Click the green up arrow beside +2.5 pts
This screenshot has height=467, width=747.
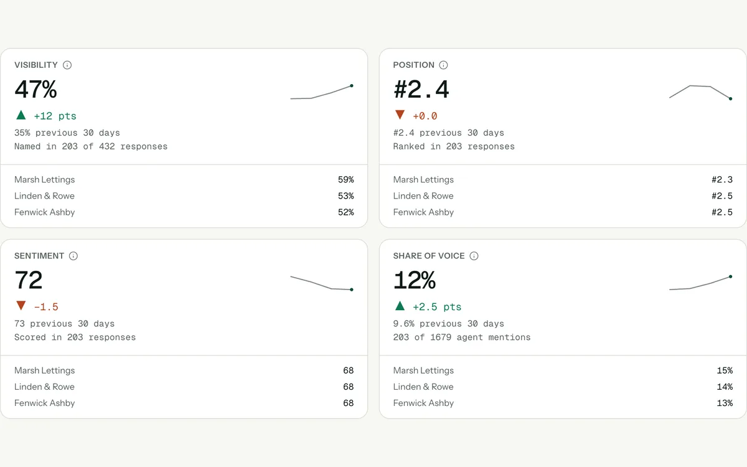tap(400, 306)
